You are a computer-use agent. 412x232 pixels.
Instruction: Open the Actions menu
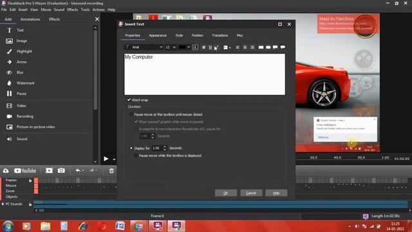point(98,10)
